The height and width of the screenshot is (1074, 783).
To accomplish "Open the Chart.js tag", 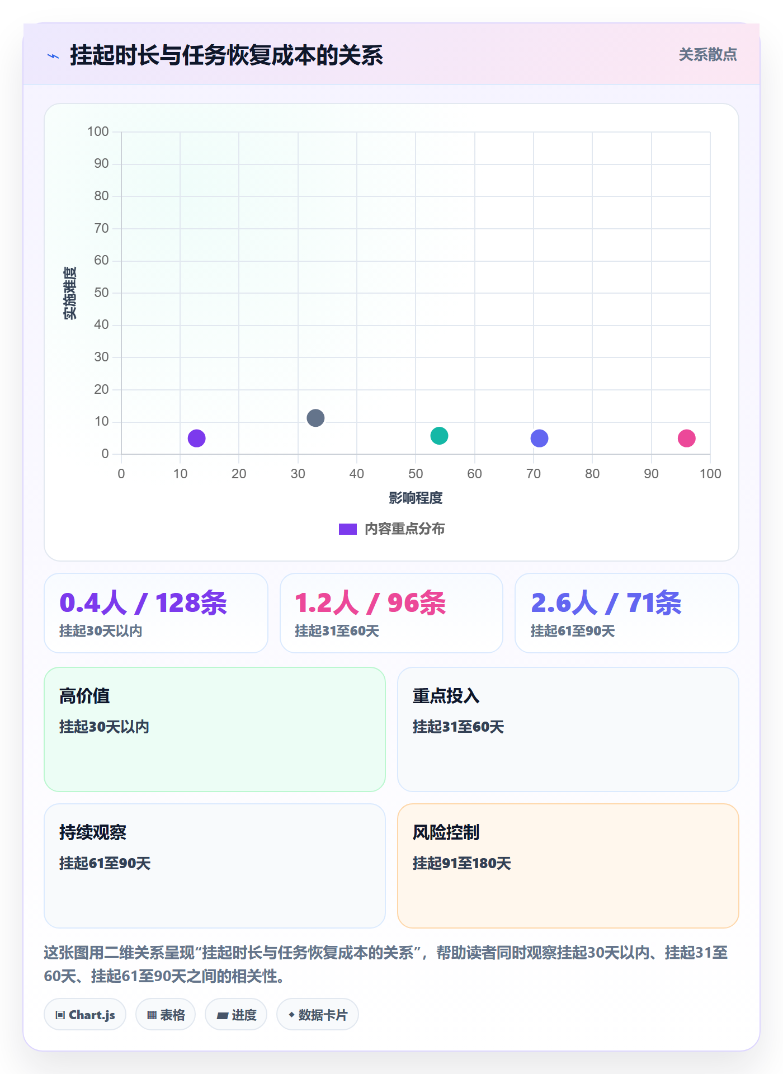I will (85, 1015).
